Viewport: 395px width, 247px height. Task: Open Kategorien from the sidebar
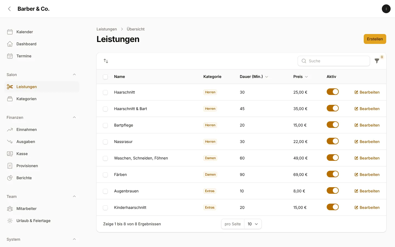tap(42, 99)
